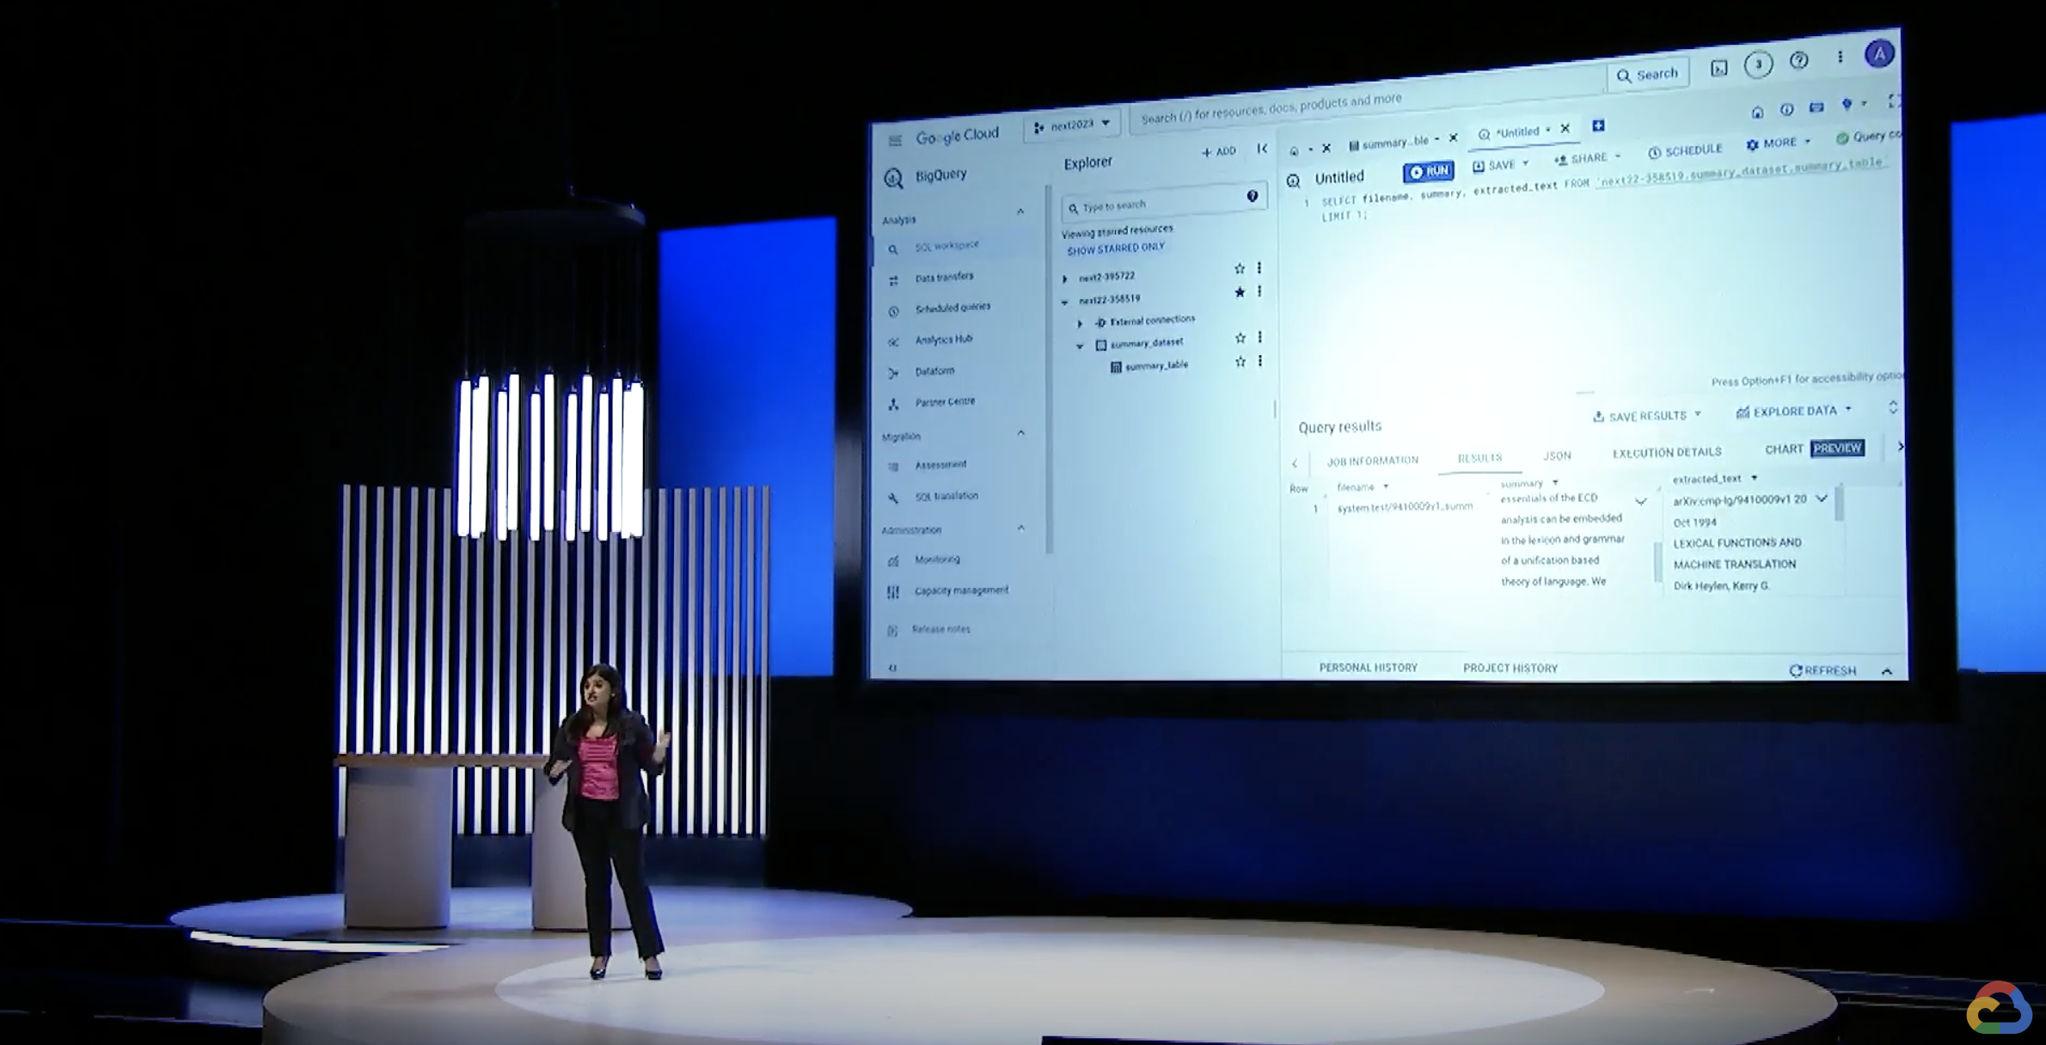The height and width of the screenshot is (1045, 2046).
Task: Star the next2-395722 project
Action: (1240, 269)
